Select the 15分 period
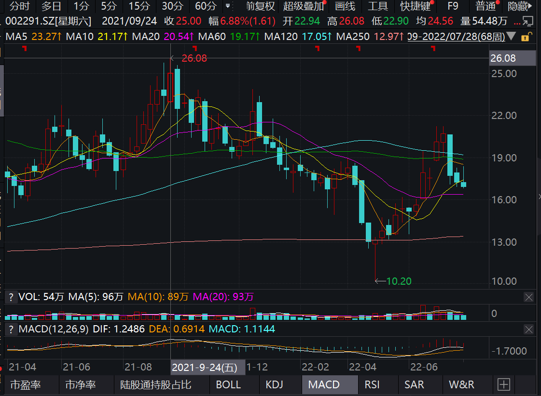541x396 pixels. (139, 6)
